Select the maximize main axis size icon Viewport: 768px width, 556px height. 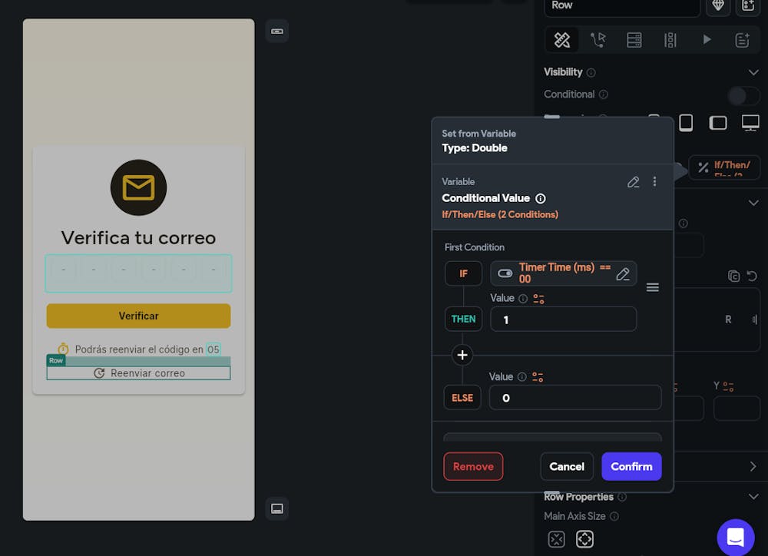tap(584, 539)
